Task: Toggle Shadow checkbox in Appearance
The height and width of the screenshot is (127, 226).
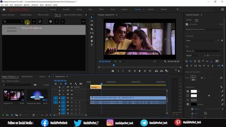Action: pyautogui.click(x=188, y=104)
